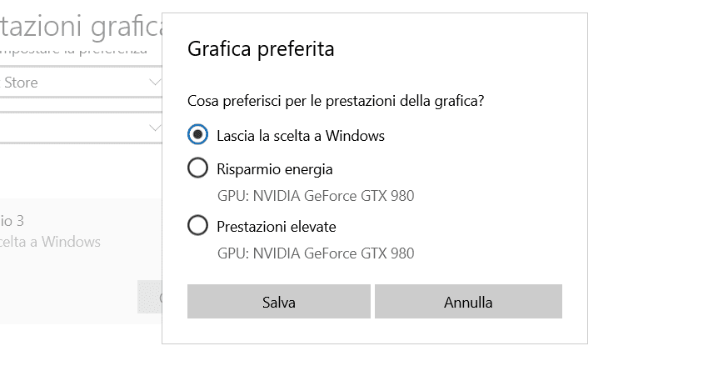Open the Store dropdown behind the dialog

(x=75, y=83)
